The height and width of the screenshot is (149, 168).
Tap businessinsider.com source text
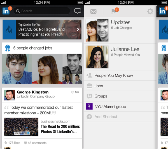[x=55, y=122]
